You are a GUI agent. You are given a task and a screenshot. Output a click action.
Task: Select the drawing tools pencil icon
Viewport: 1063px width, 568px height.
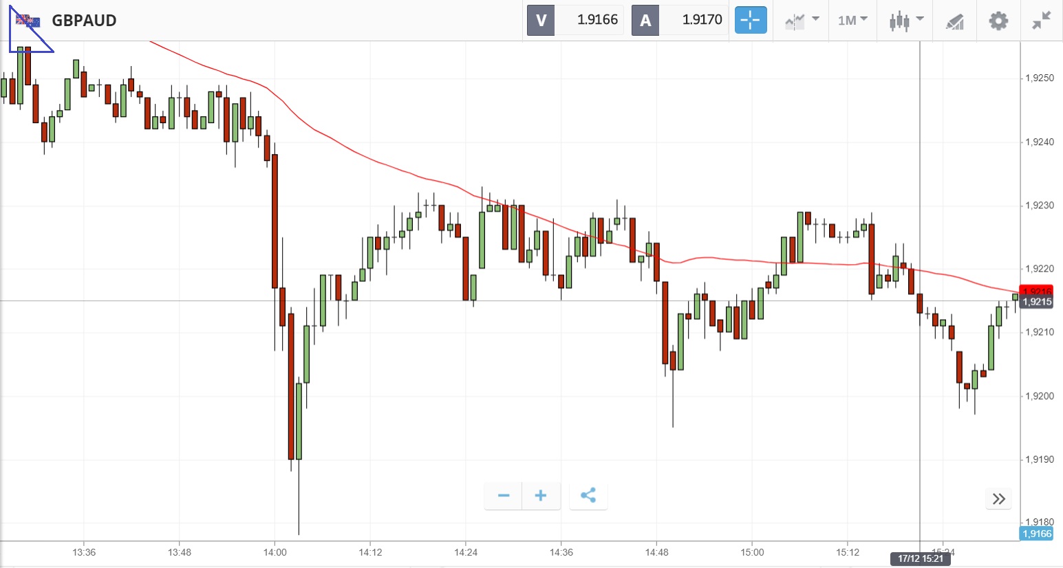(x=954, y=21)
